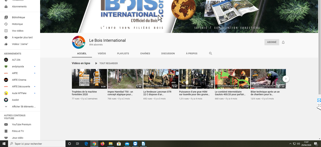
Task: Open Cortana circle icon on taskbar
Action: [x=70, y=144]
